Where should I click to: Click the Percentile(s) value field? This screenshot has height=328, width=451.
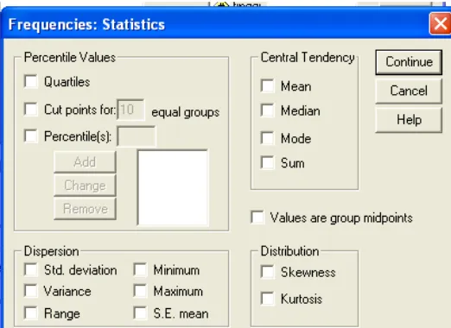click(x=137, y=136)
